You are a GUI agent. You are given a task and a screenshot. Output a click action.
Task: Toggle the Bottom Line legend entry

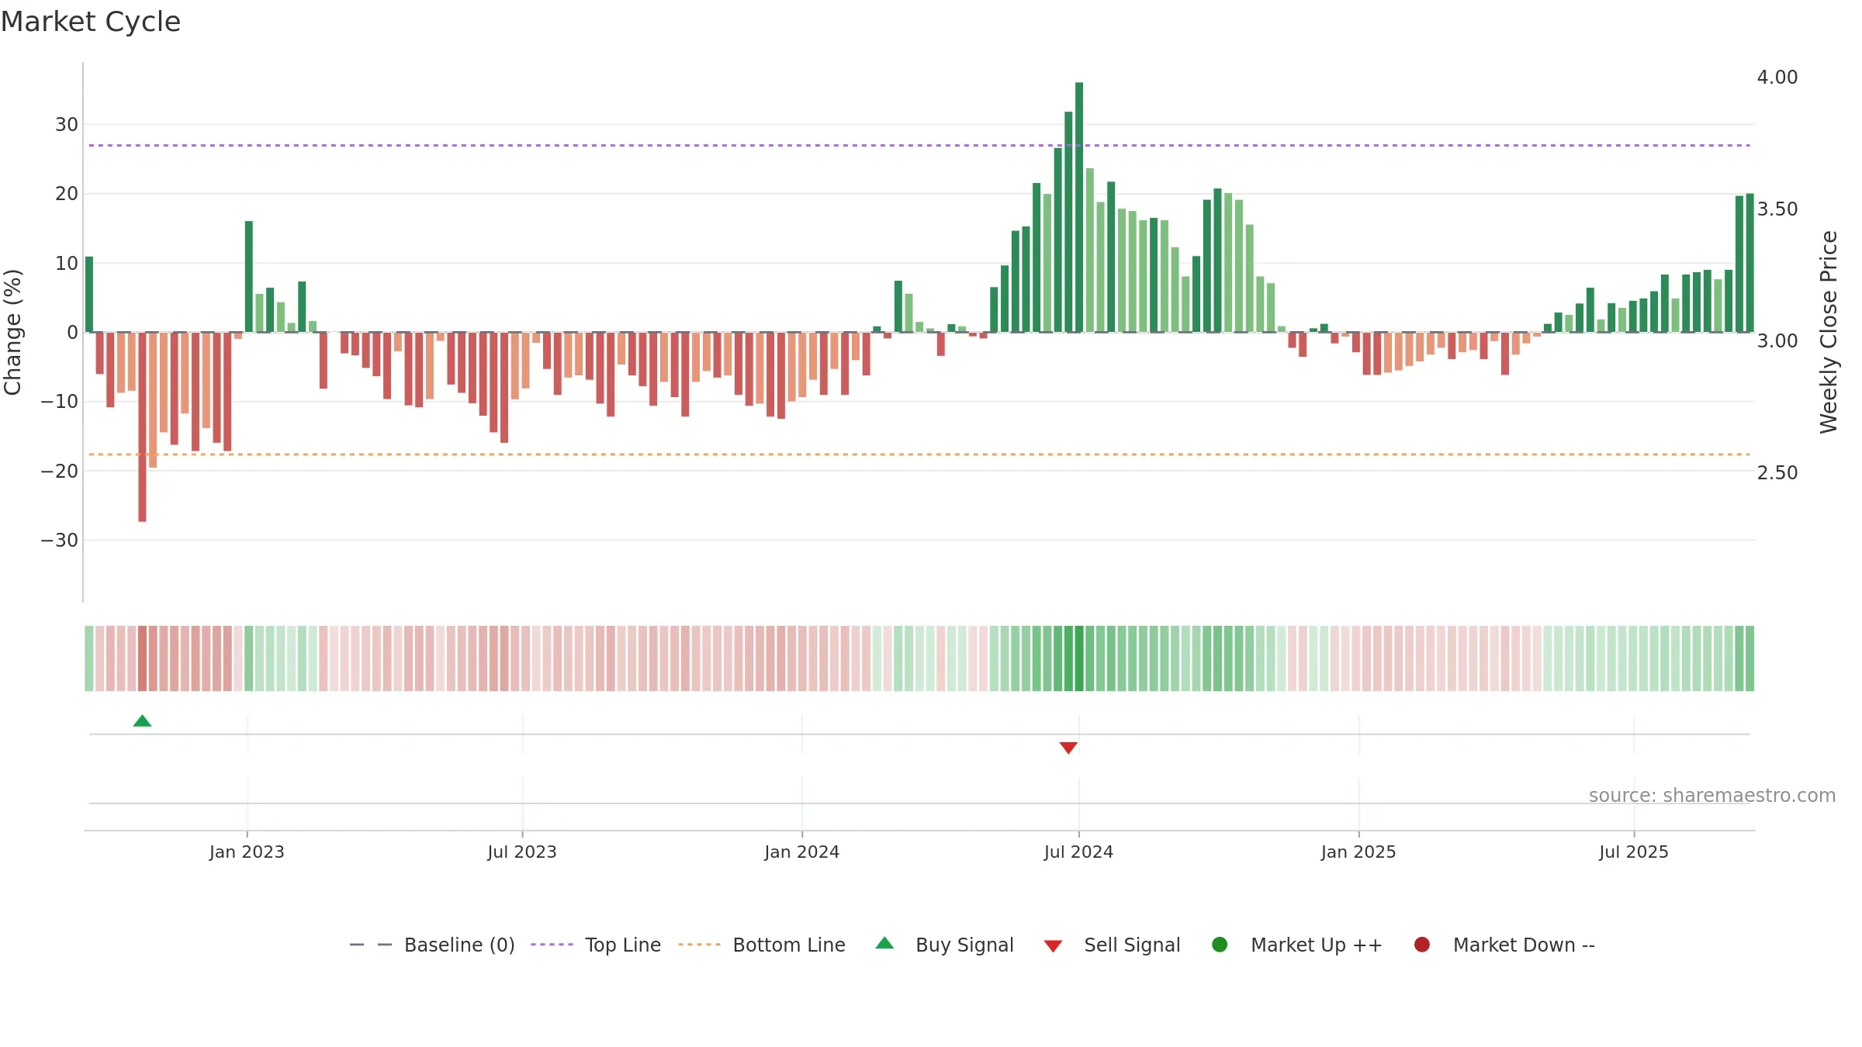[761, 945]
